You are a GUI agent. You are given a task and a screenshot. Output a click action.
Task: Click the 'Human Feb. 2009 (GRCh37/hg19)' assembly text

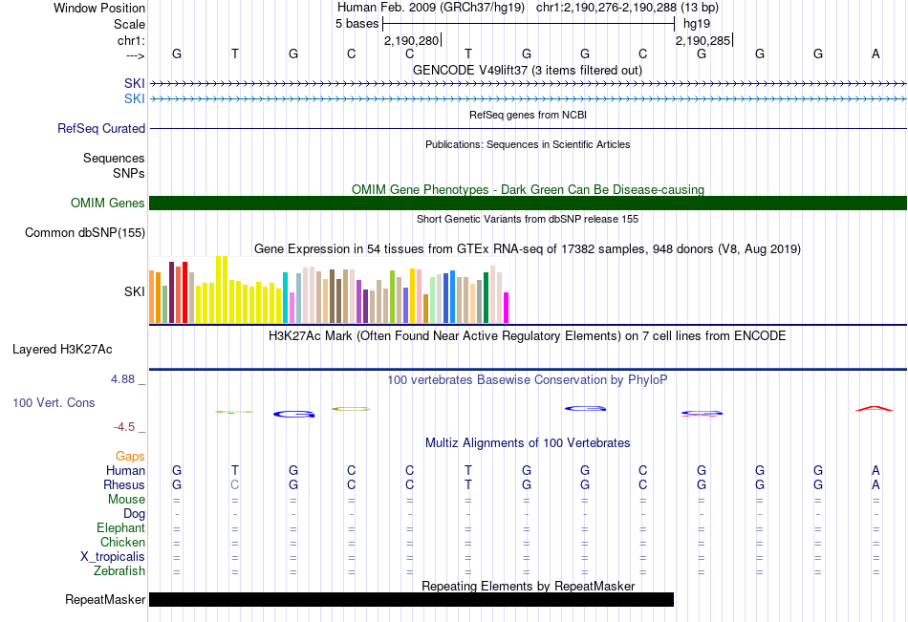click(431, 8)
